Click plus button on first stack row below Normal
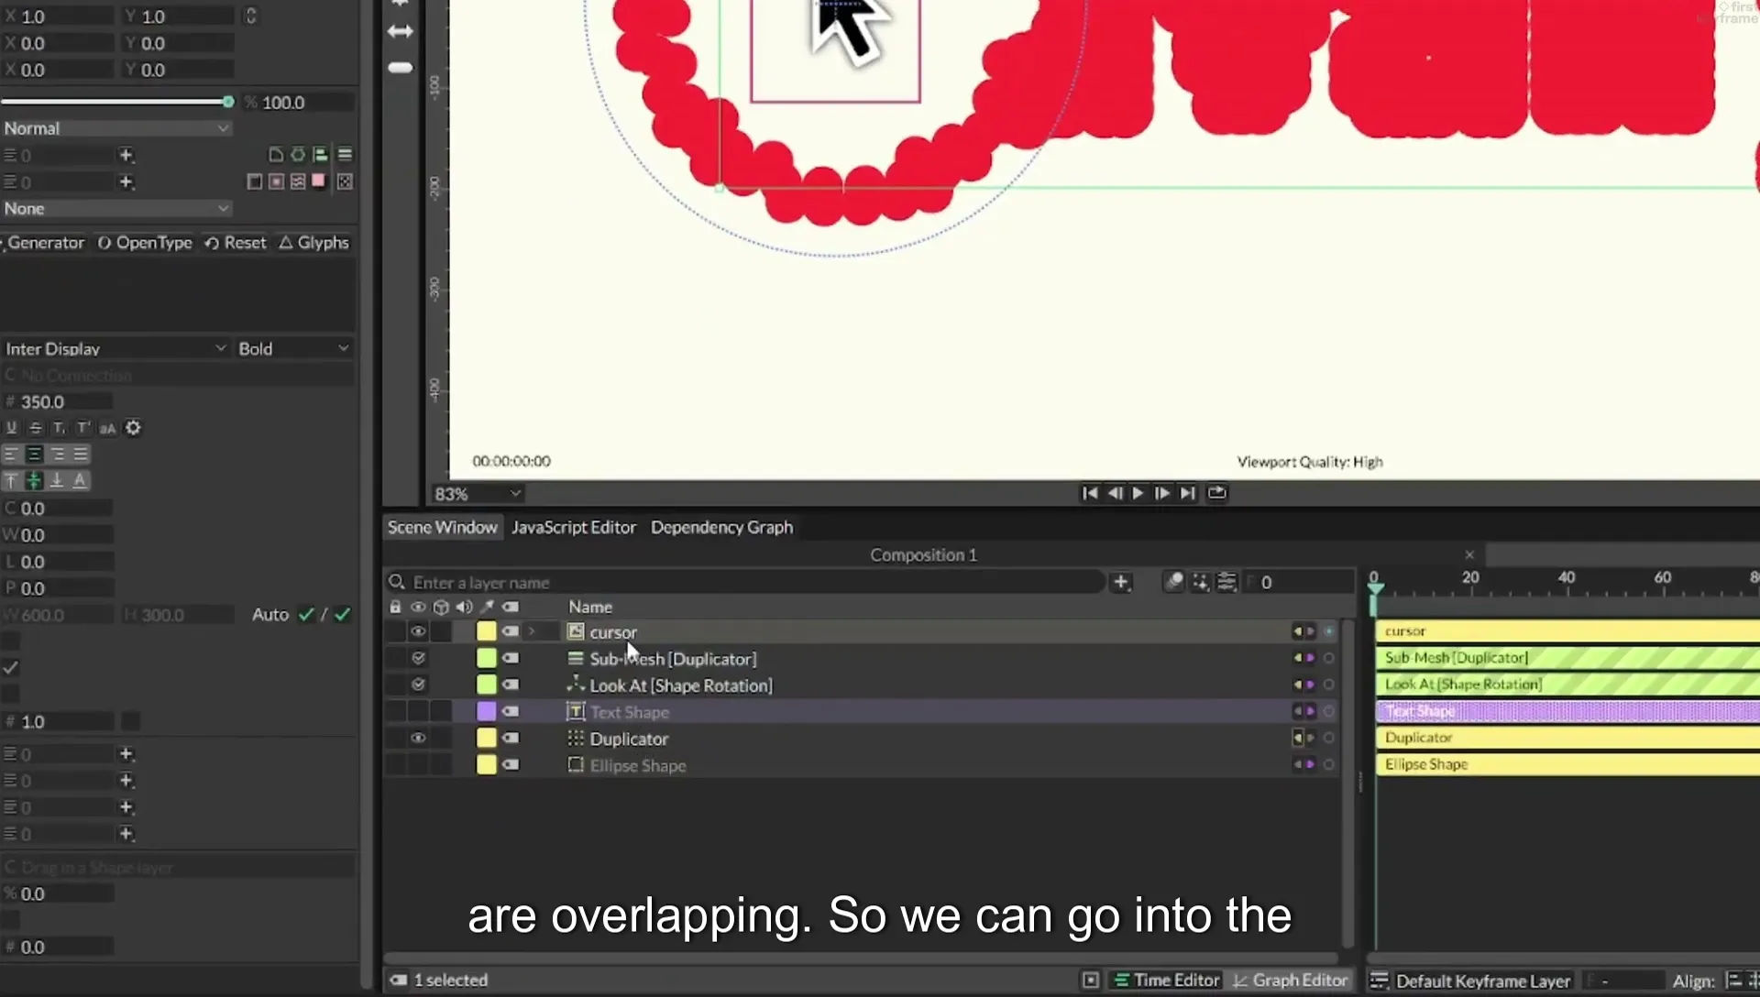 pos(126,156)
